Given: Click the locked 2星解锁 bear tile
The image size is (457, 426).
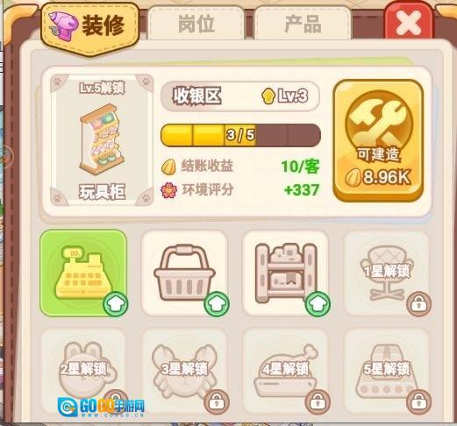Looking at the screenshot, I should point(83,371).
